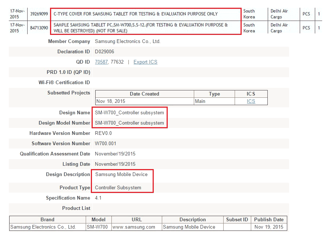Click the SM-W700 model cell in Product List
331x240 pixels.
tap(97, 227)
